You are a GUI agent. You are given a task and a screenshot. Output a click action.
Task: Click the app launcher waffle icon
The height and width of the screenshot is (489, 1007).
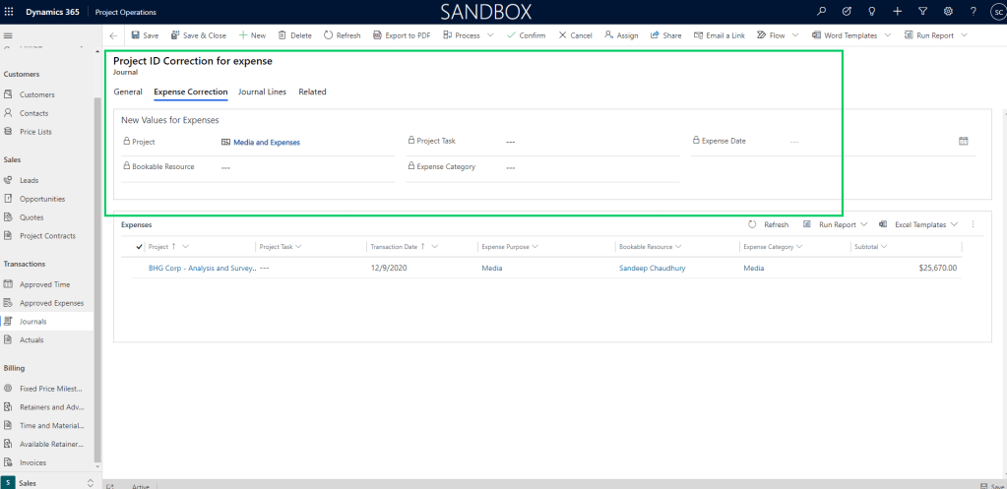coord(9,11)
